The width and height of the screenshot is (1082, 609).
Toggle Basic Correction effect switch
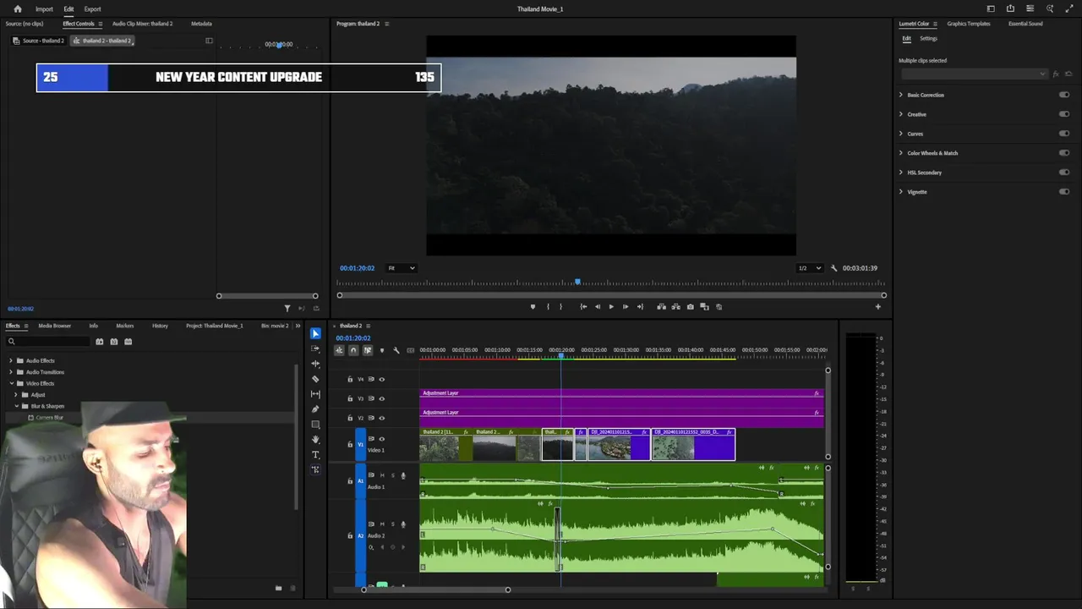[1064, 95]
